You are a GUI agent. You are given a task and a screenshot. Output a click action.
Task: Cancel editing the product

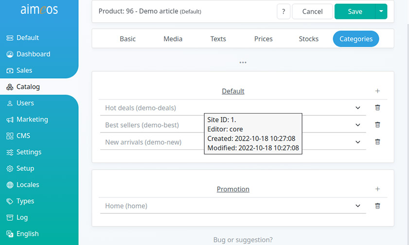[x=312, y=12]
